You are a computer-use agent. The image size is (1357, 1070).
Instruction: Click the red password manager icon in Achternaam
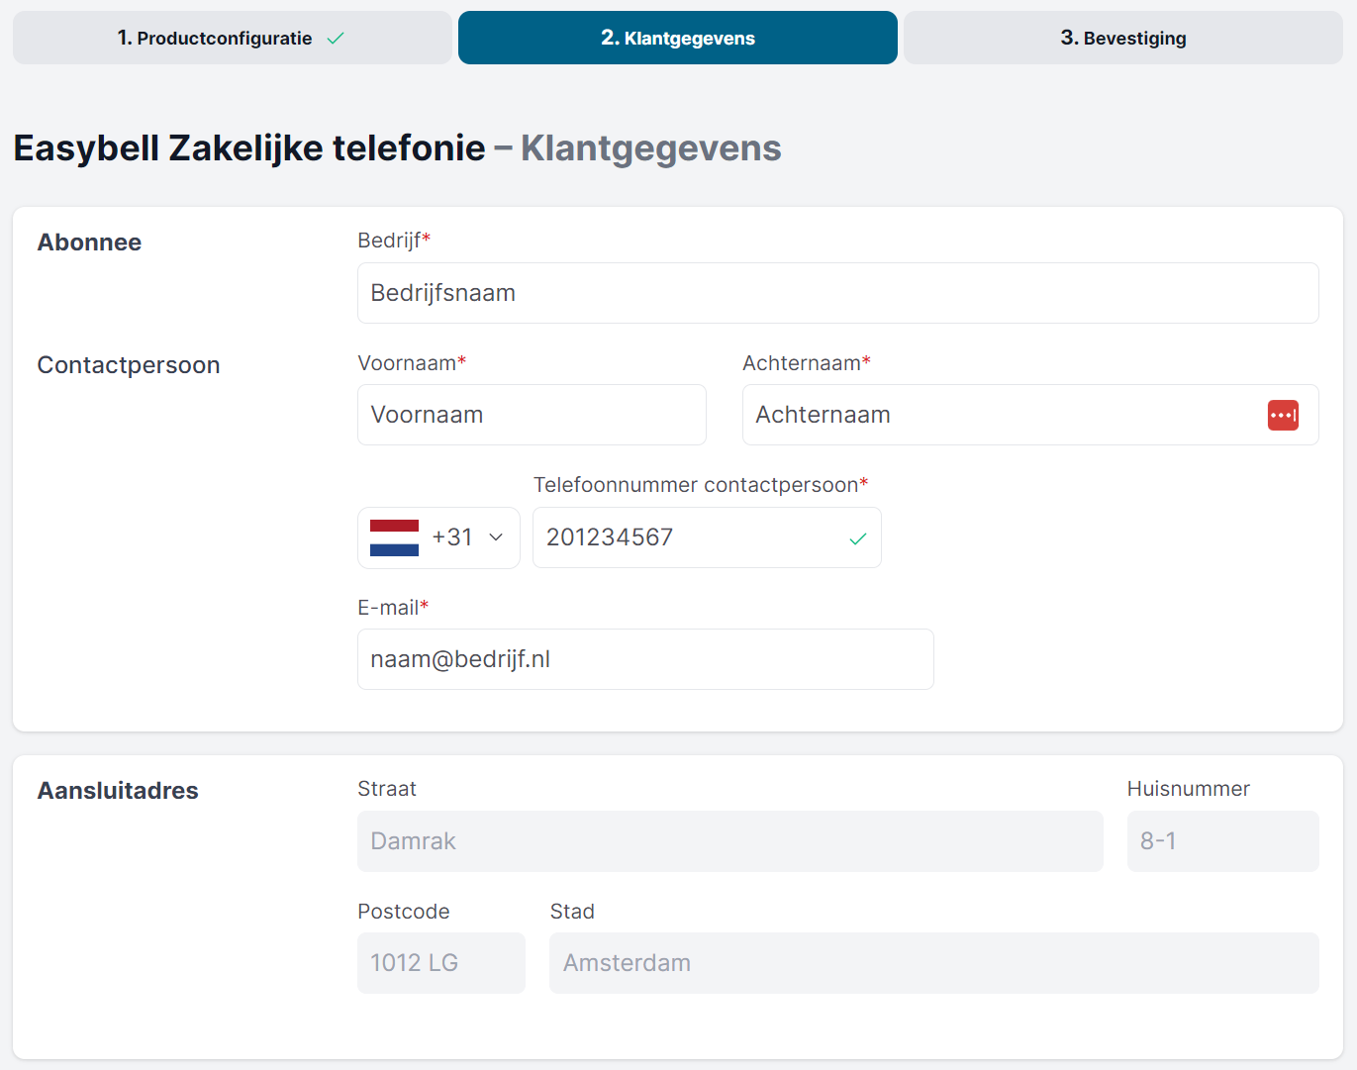(1283, 415)
